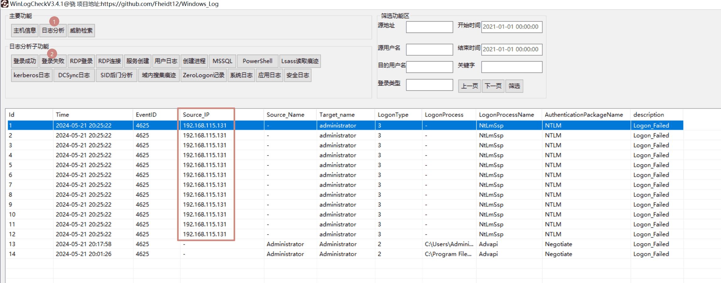
Task: Click the 关键字 text box
Action: (511, 67)
